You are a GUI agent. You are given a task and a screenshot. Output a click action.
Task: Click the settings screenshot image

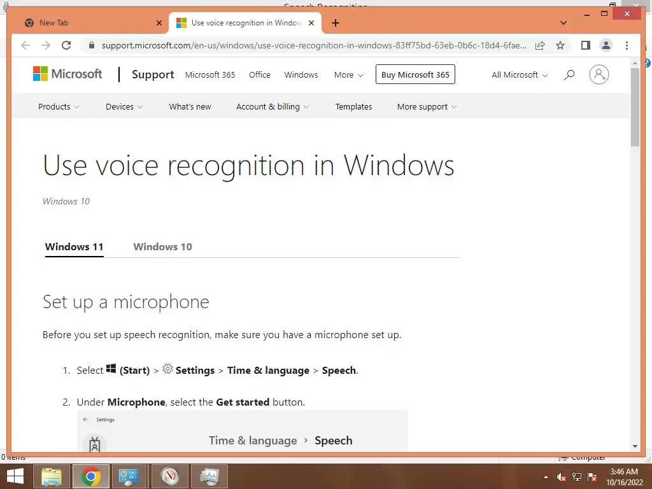(243, 431)
